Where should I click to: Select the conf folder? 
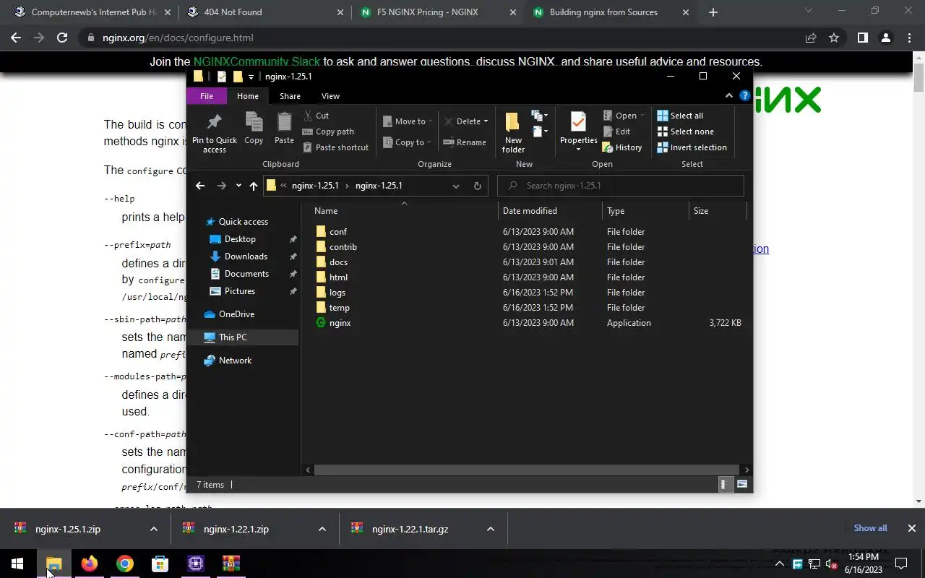(337, 232)
